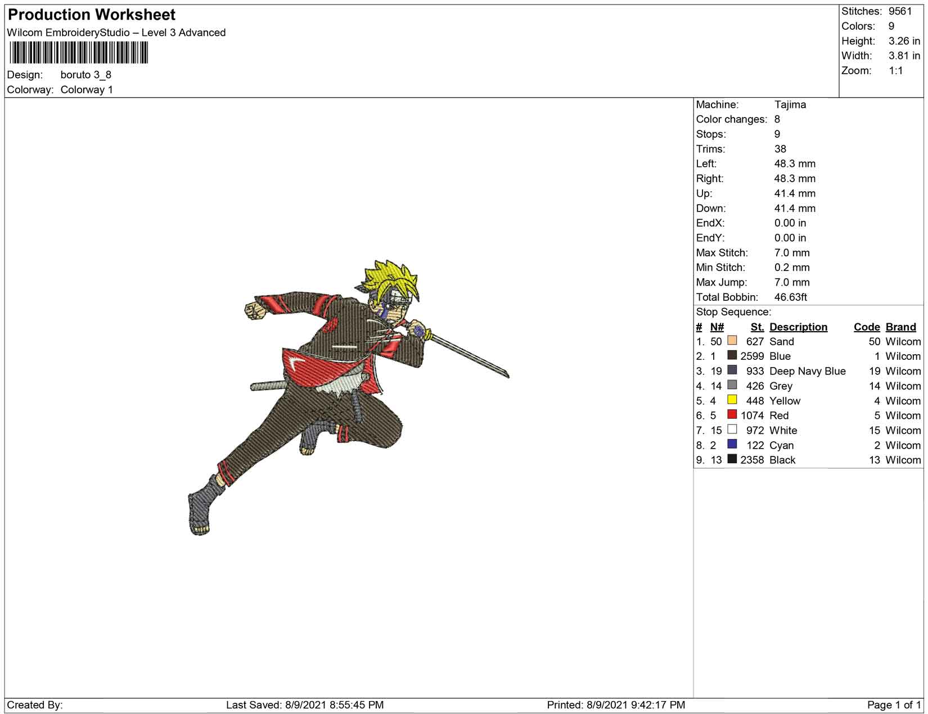Click the Down value "41.4 mm"
This screenshot has height=714, width=928.
[795, 208]
